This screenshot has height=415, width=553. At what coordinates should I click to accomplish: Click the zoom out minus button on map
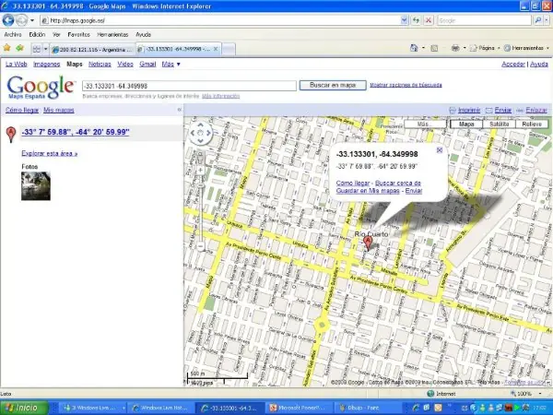200,247
